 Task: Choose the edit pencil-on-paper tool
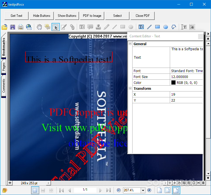point(64,27)
